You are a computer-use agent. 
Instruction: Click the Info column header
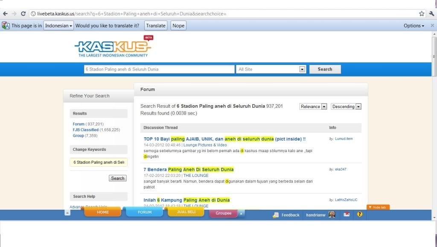[x=332, y=127]
